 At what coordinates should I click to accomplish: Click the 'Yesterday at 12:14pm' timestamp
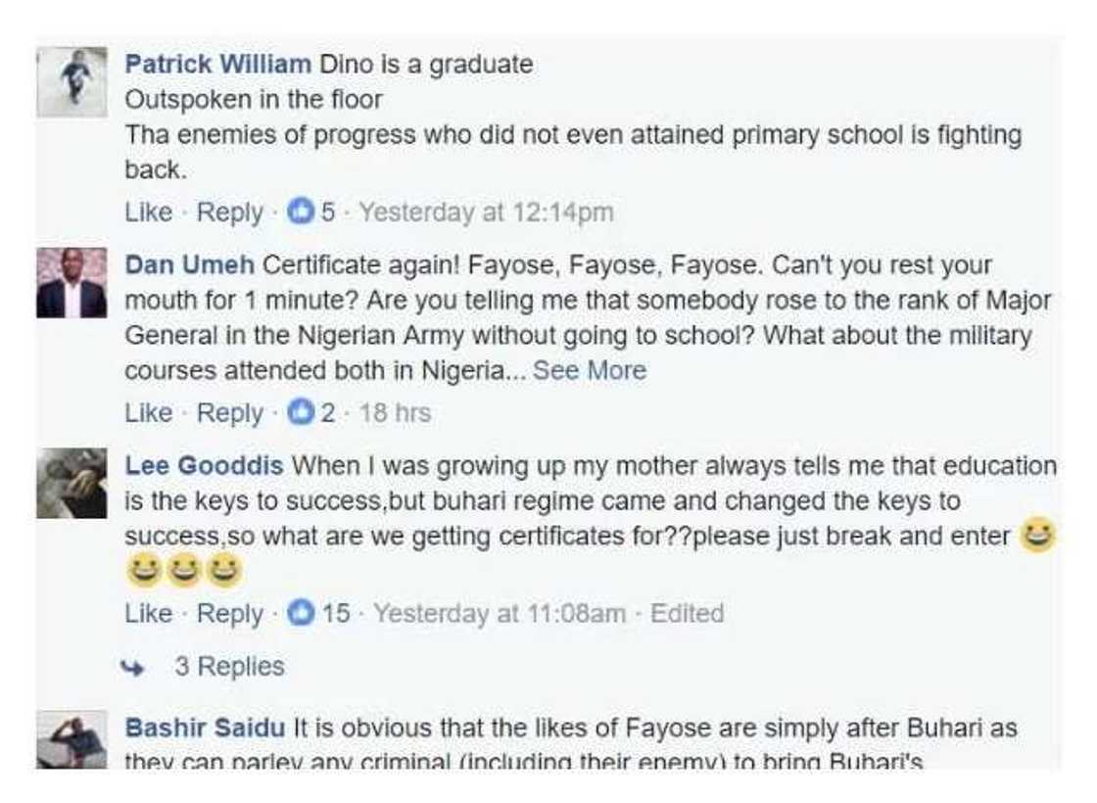click(x=486, y=213)
